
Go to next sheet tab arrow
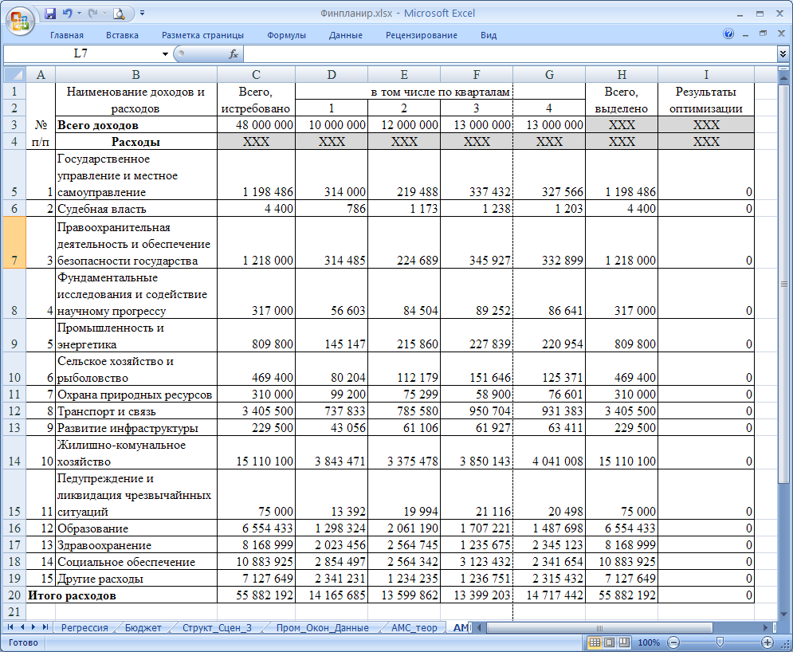33,627
